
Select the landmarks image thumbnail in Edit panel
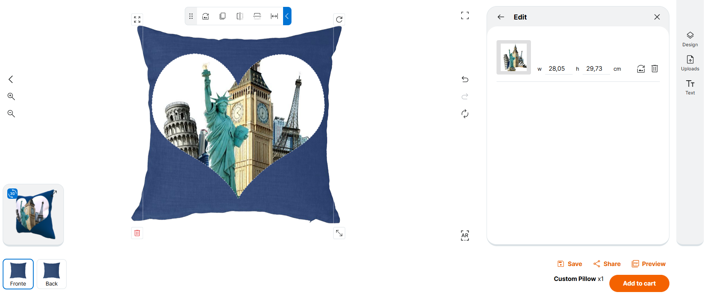(x=514, y=57)
